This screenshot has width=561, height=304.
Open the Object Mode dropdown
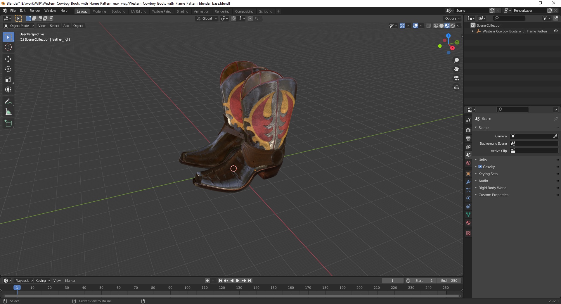click(19, 26)
